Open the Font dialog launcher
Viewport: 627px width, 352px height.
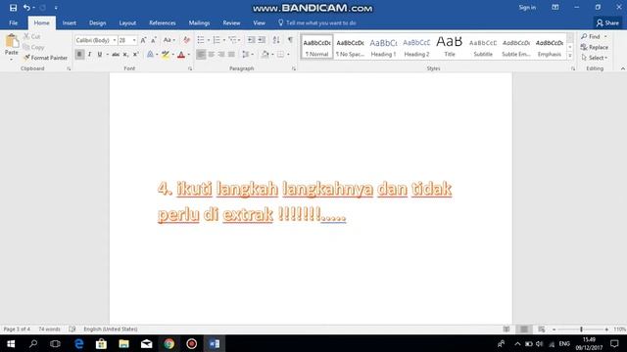(190, 68)
